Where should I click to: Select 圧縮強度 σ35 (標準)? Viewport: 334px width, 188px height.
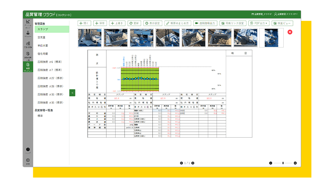coord(50,103)
